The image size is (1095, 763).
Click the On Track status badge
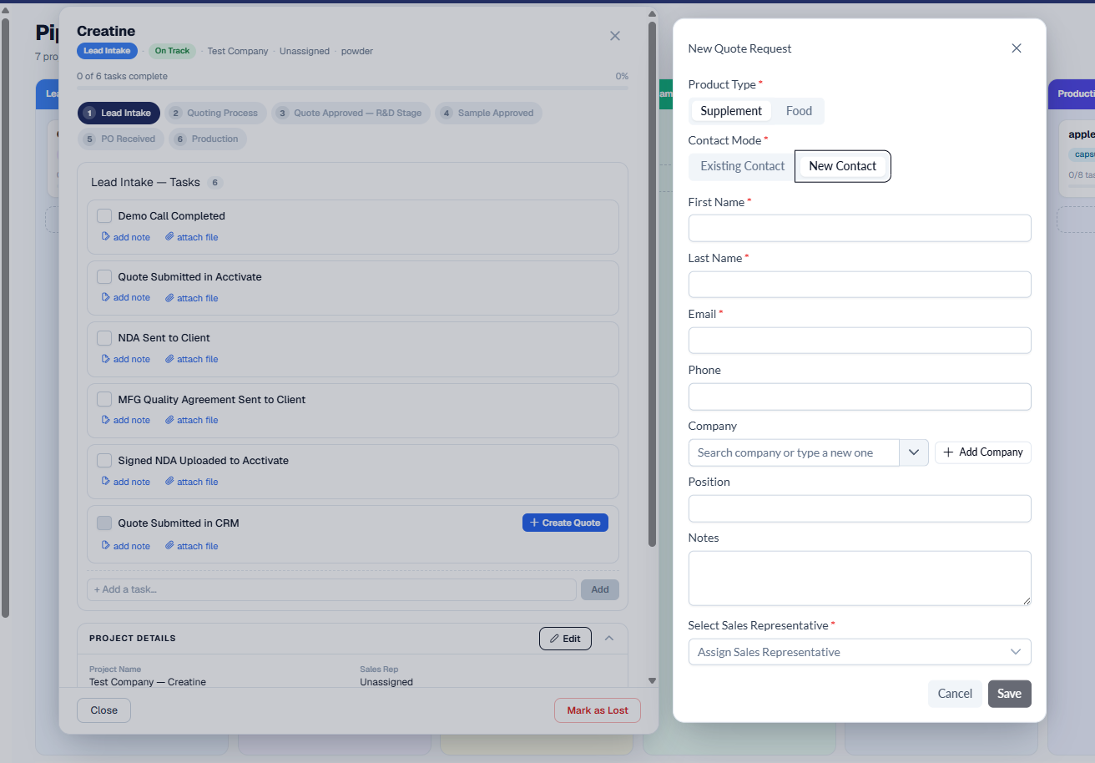[172, 51]
